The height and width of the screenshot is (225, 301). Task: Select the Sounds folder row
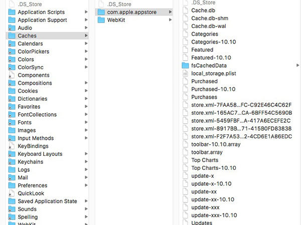tap(47, 209)
